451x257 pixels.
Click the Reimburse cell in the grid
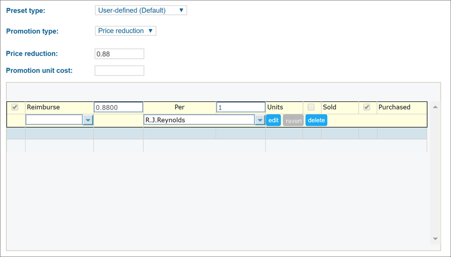59,107
